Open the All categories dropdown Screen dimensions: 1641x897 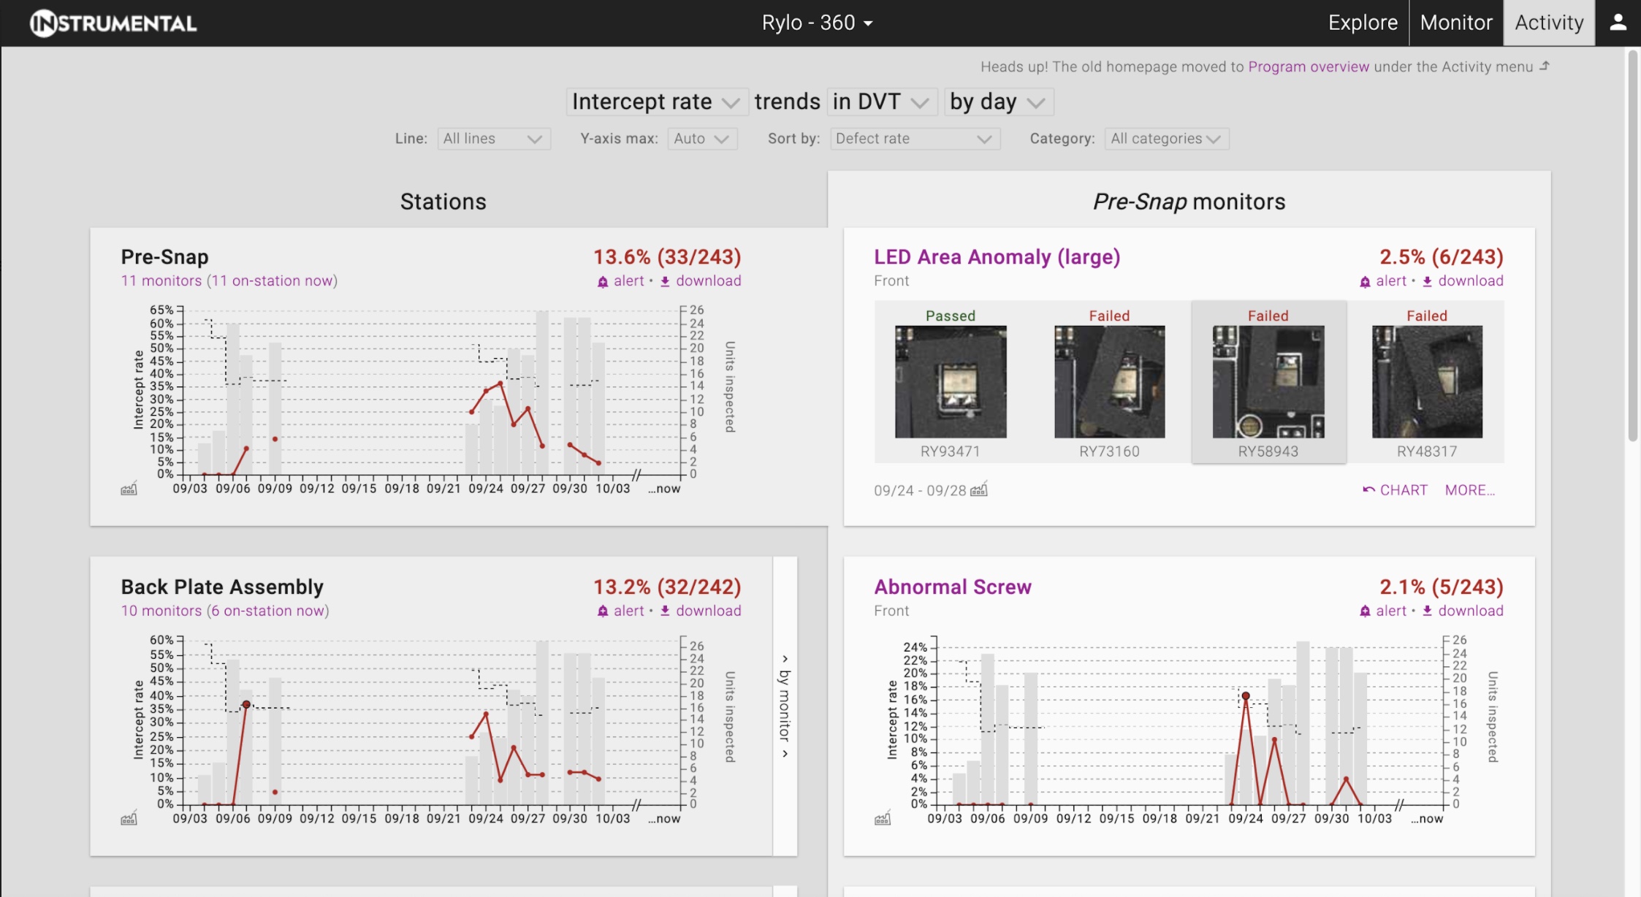tap(1166, 139)
